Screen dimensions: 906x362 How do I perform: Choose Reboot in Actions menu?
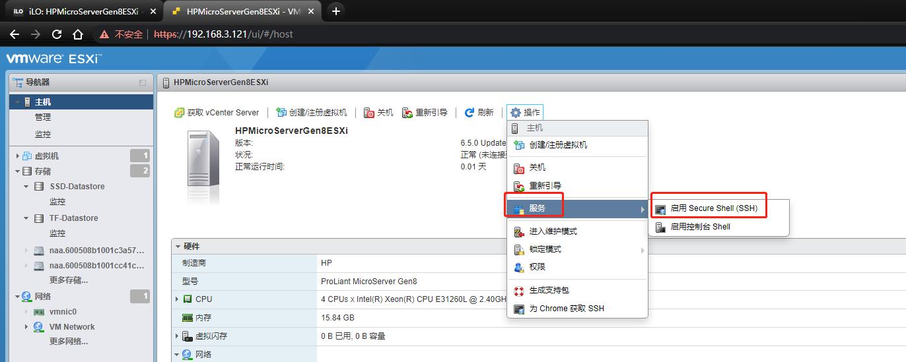pyautogui.click(x=577, y=186)
